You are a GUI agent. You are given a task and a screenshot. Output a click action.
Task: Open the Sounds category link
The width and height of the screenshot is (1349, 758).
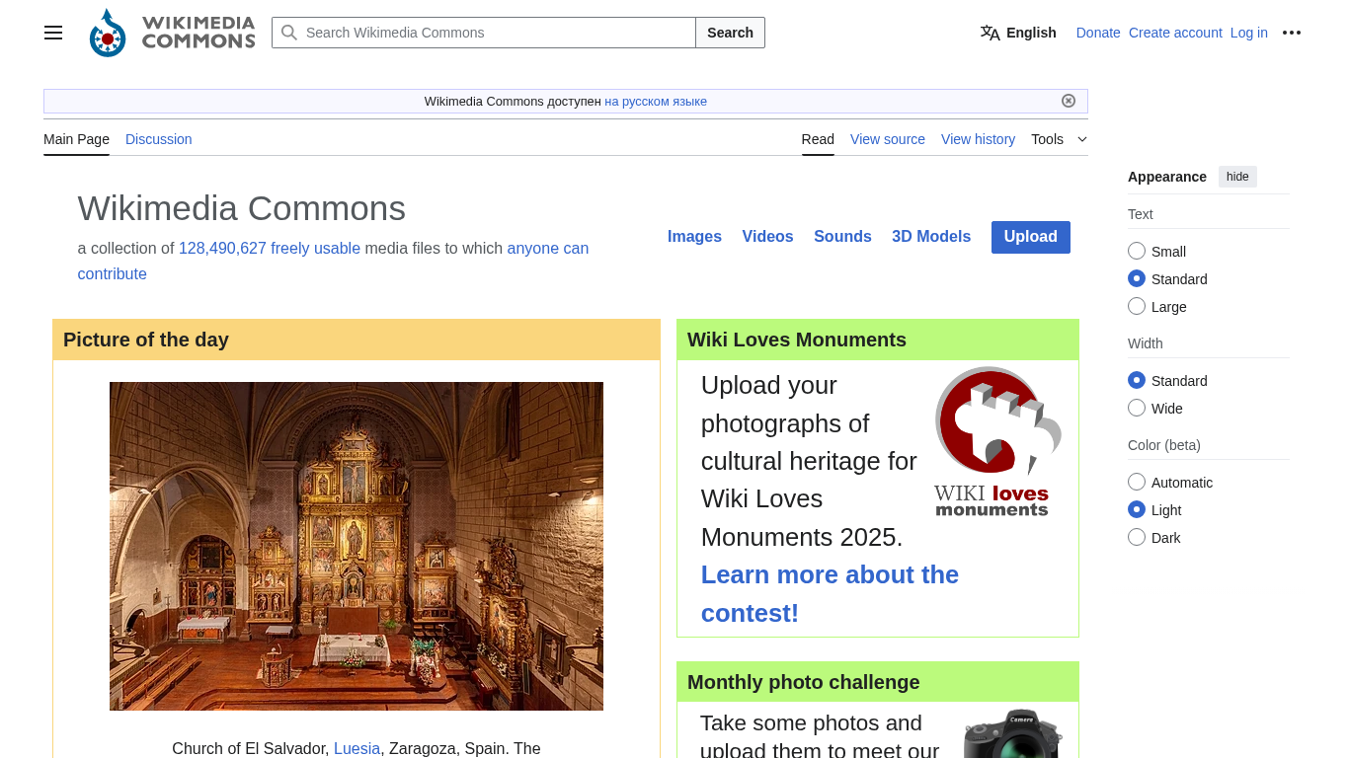(x=842, y=237)
